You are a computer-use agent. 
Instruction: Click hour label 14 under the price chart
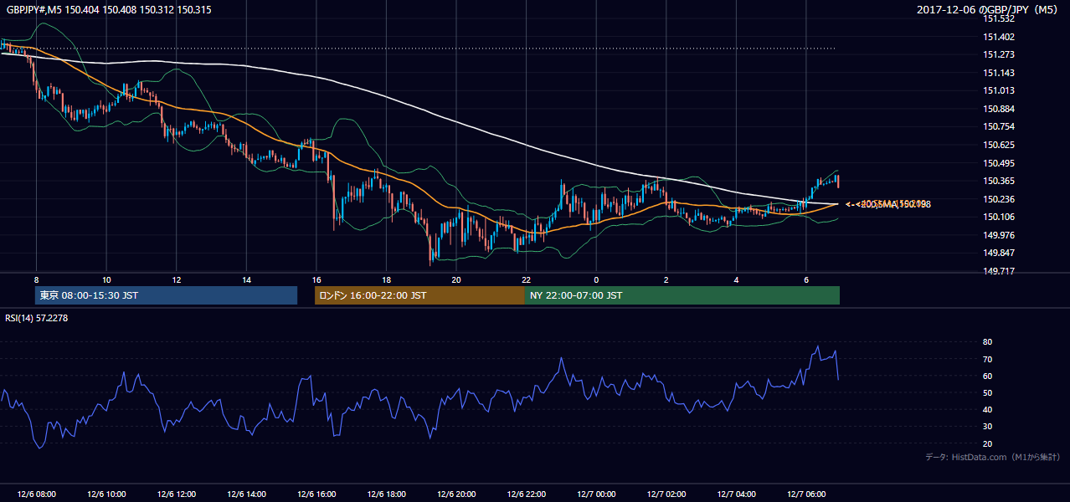click(x=246, y=279)
